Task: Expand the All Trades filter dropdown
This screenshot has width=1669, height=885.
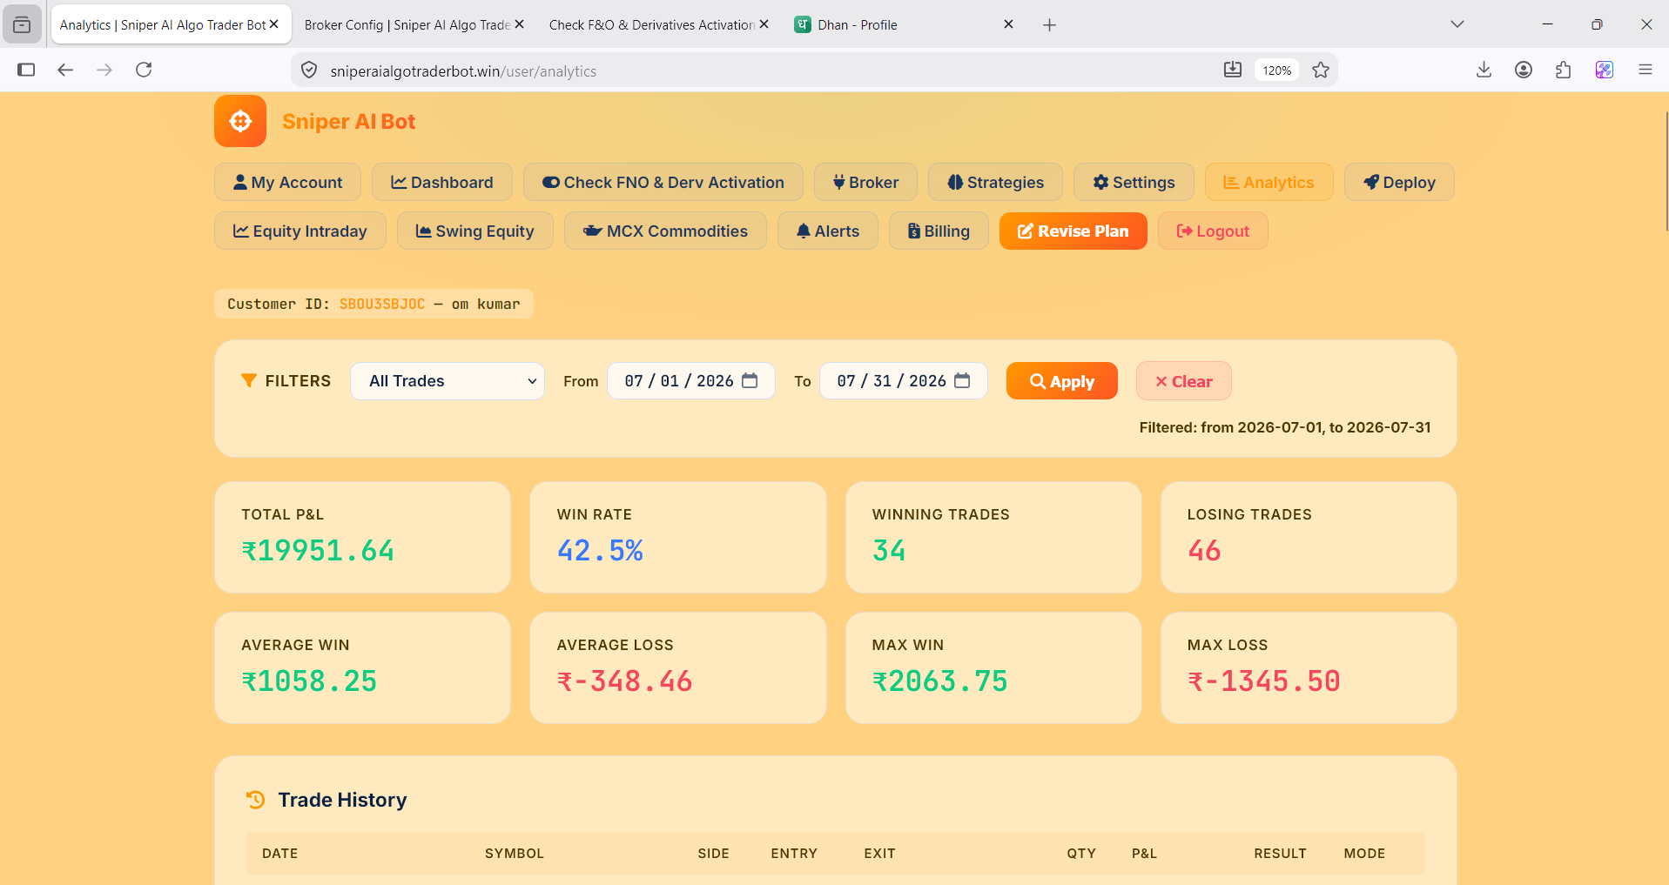Action: pyautogui.click(x=448, y=381)
